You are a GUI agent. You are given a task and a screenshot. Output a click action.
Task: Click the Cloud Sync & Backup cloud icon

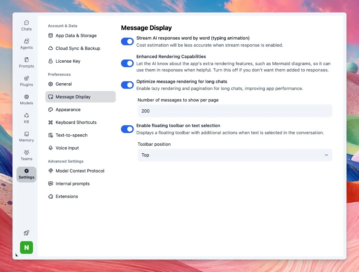point(50,48)
